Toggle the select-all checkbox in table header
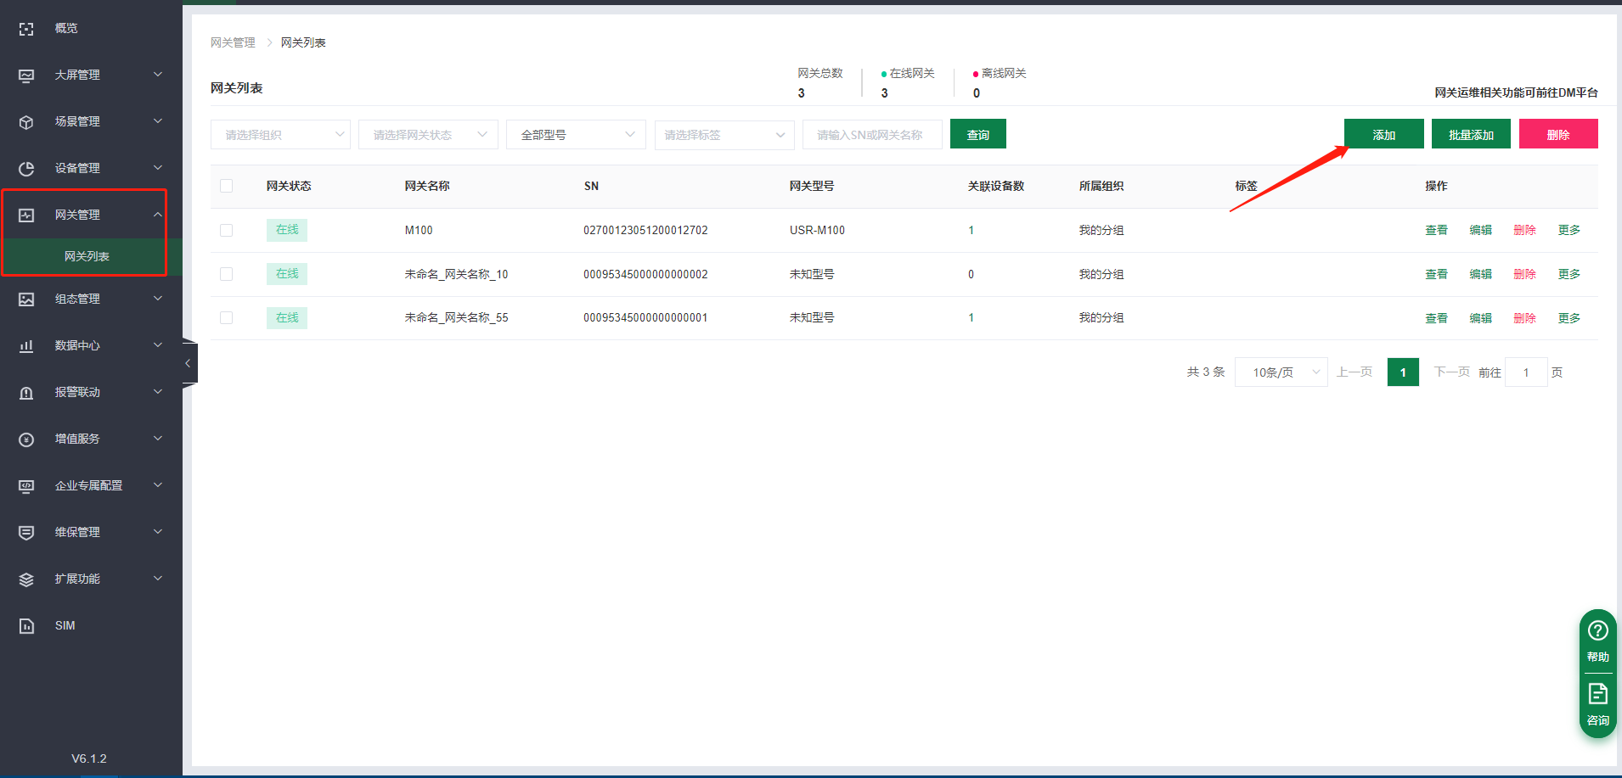The height and width of the screenshot is (778, 1622). [226, 186]
